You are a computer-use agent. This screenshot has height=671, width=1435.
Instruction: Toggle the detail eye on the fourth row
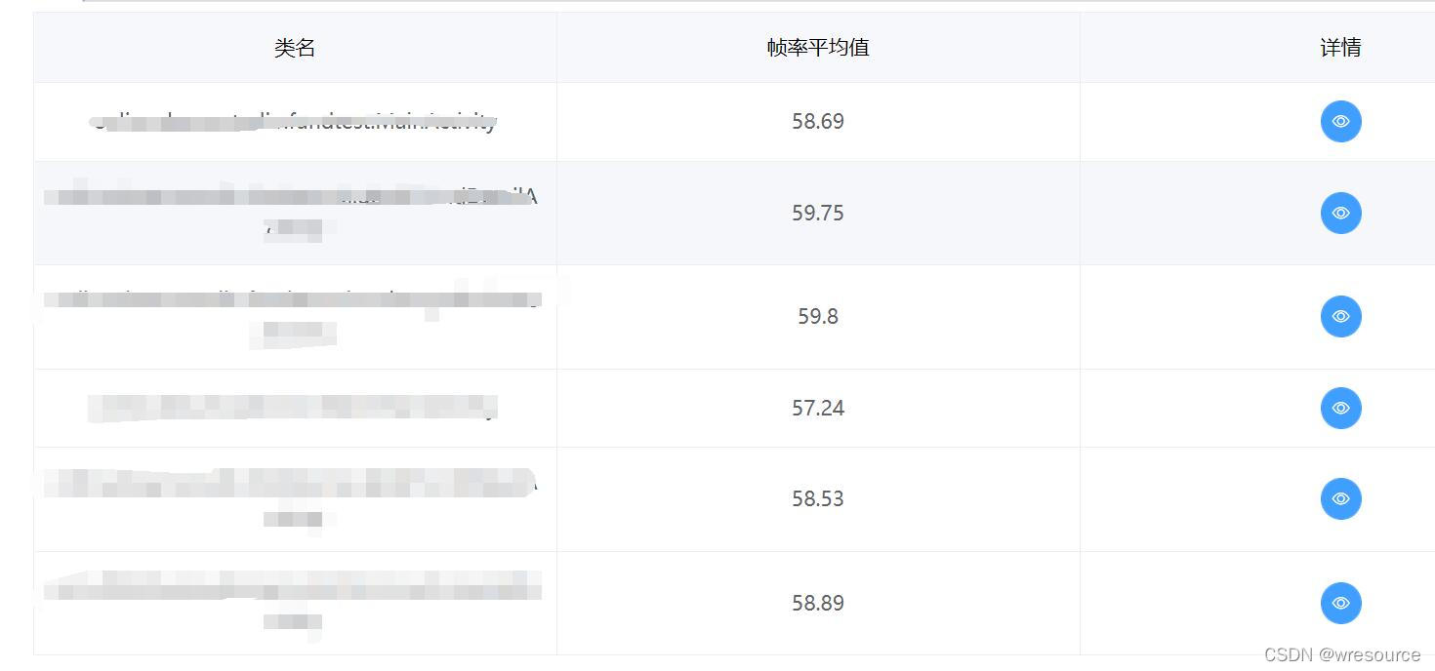click(1340, 408)
